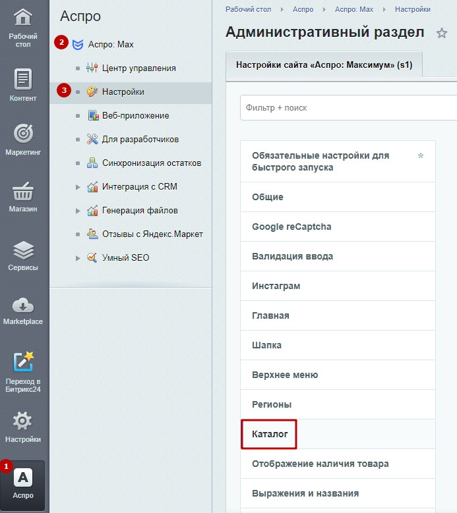Open the Контент document icon
The height and width of the screenshot is (513, 457).
[x=23, y=79]
